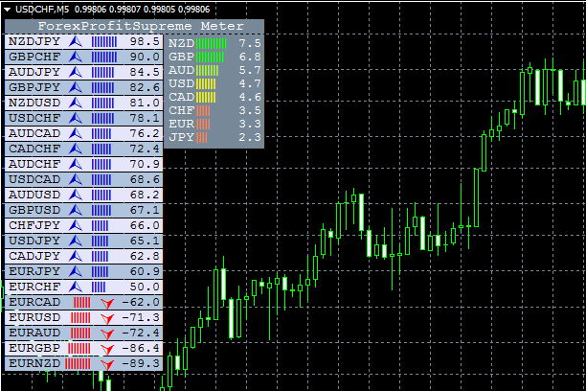Click the red strength bars for EURAUD
The width and height of the screenshot is (586, 391).
[80, 333]
